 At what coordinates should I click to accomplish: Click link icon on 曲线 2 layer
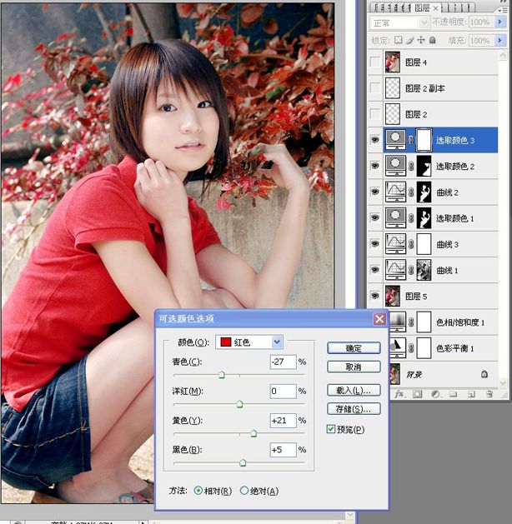pos(411,192)
